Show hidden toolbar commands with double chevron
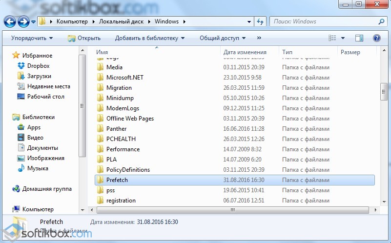Viewport: 391px width, 243px height. (259, 38)
